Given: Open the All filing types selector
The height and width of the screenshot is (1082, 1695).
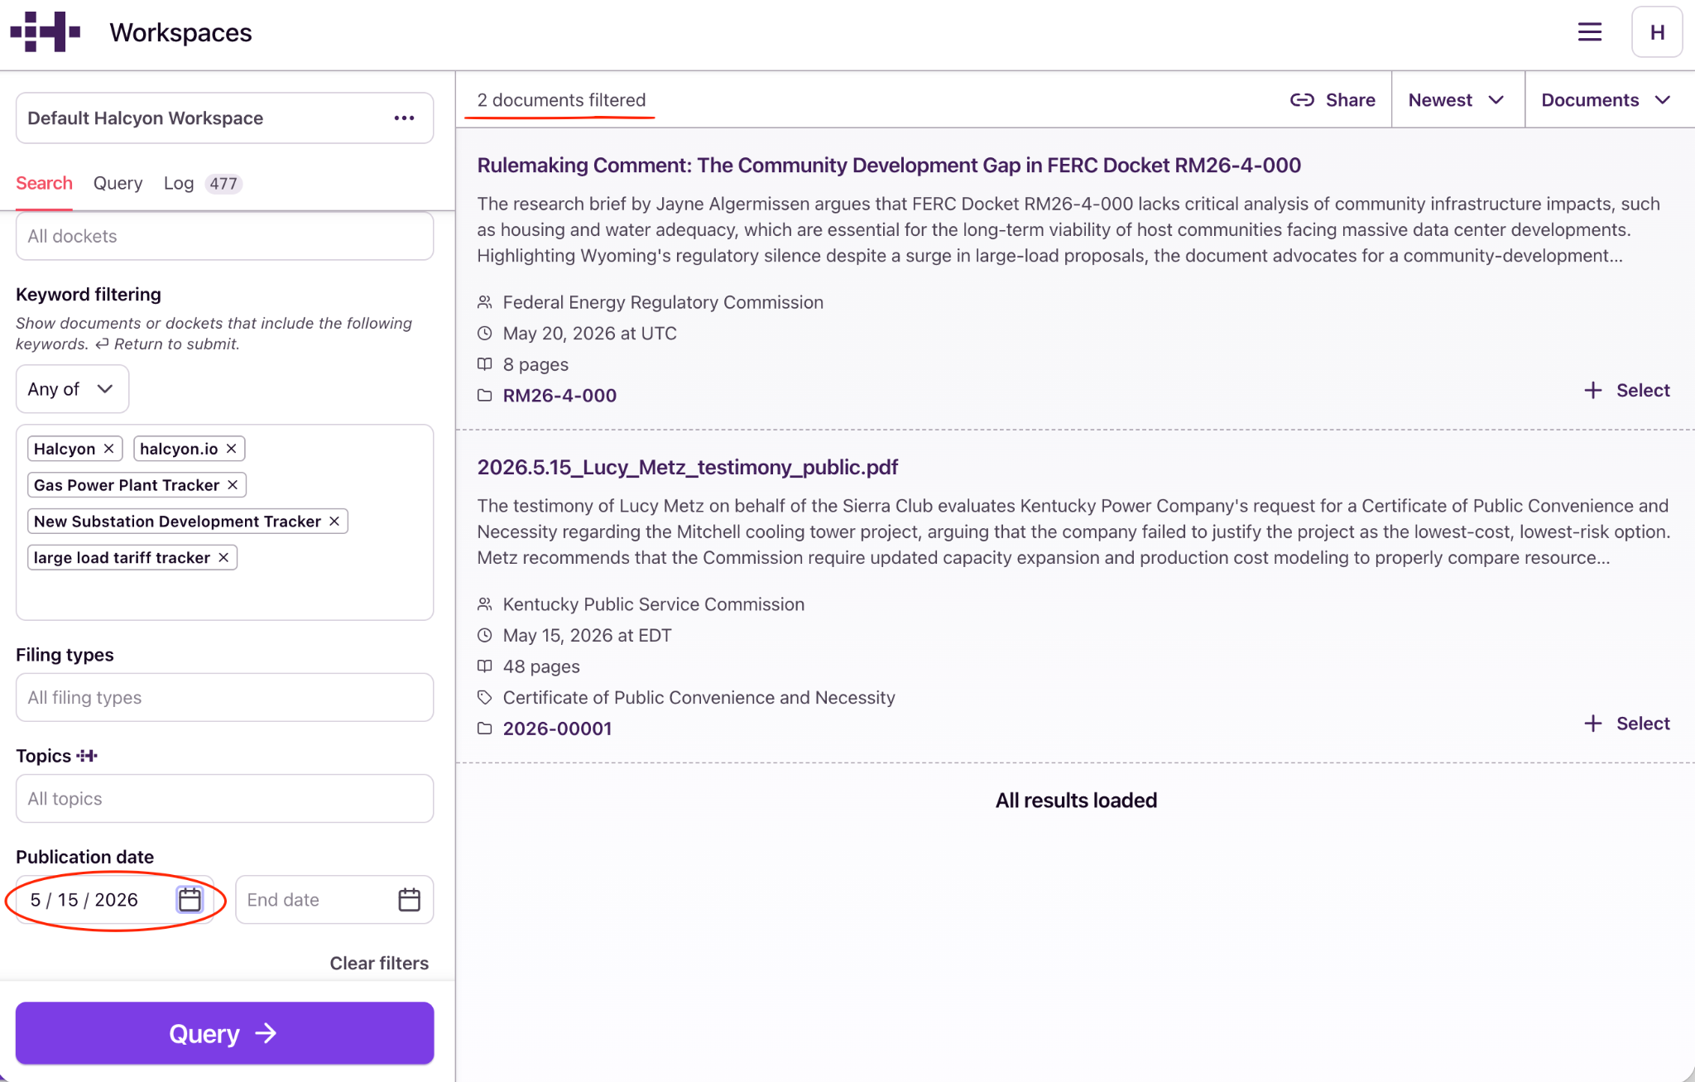Looking at the screenshot, I should 224,697.
